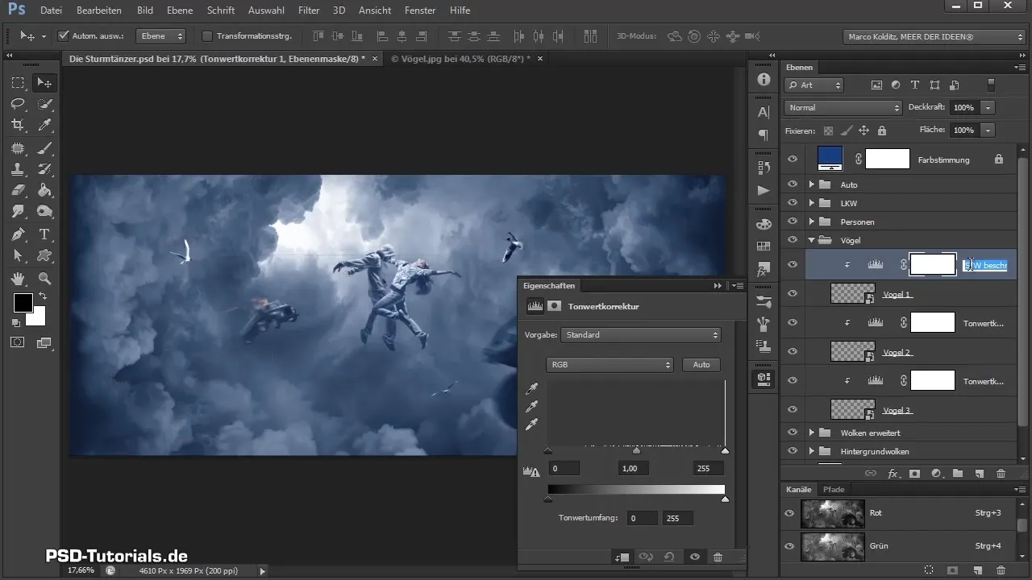
Task: Click reset adjustment icon in Eigenschaften
Action: 669,557
